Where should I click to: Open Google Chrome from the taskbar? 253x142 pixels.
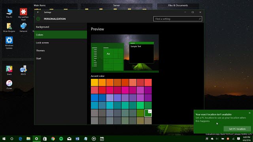(x=53, y=138)
